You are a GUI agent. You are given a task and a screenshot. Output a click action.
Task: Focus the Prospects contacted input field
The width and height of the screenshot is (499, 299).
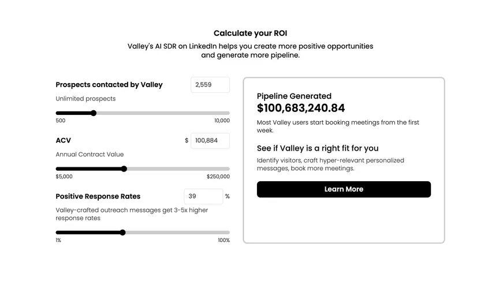click(210, 85)
